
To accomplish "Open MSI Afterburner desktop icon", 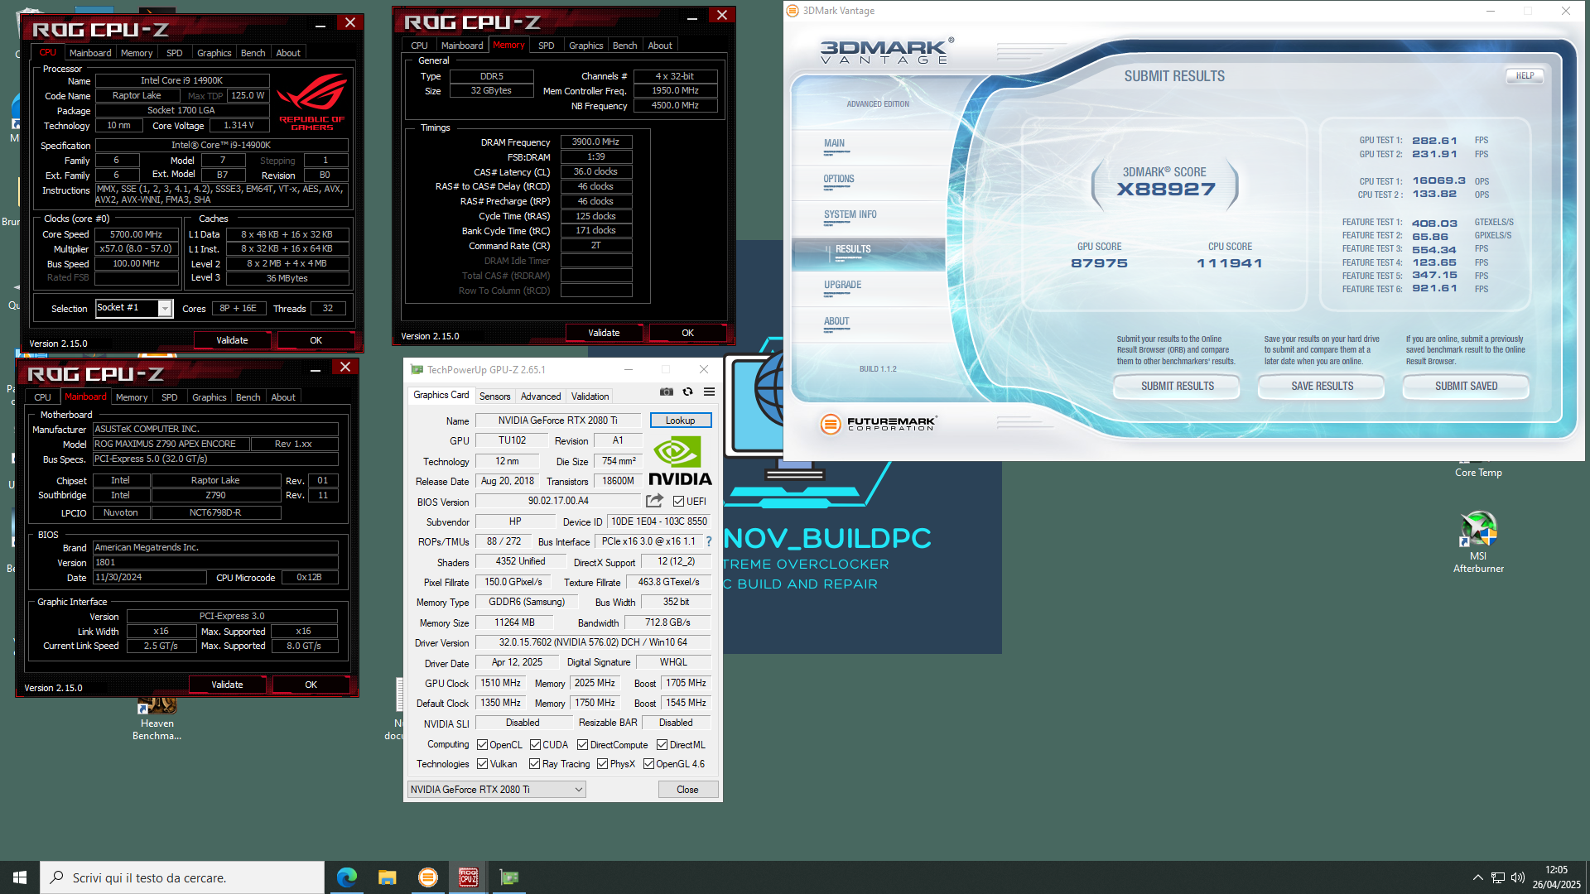I will click(1478, 542).
